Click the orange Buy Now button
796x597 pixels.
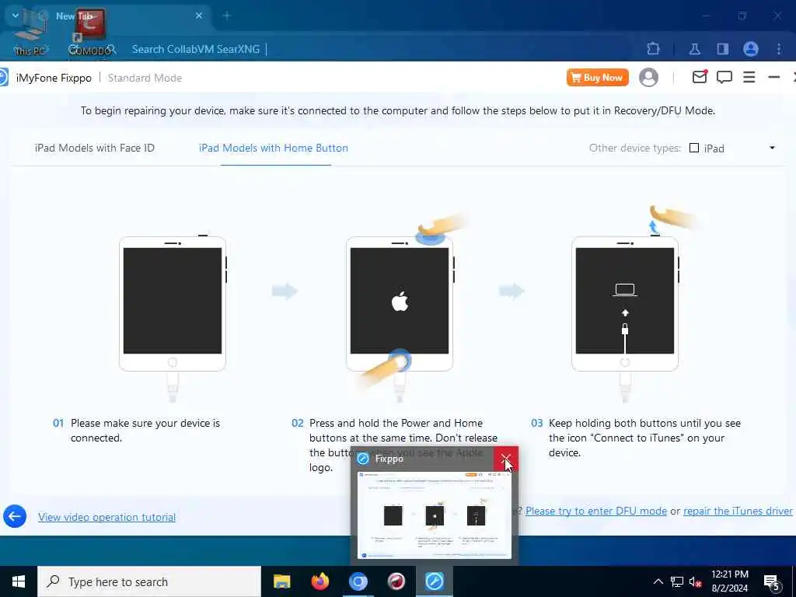click(x=598, y=78)
